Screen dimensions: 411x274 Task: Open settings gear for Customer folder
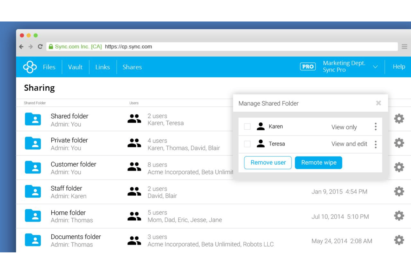pos(399,167)
